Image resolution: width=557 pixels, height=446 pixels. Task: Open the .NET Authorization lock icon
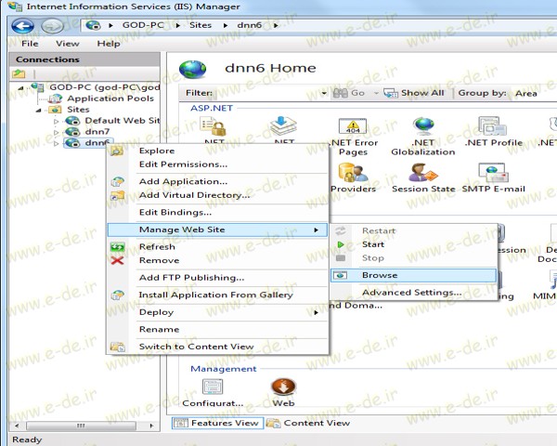pos(214,127)
